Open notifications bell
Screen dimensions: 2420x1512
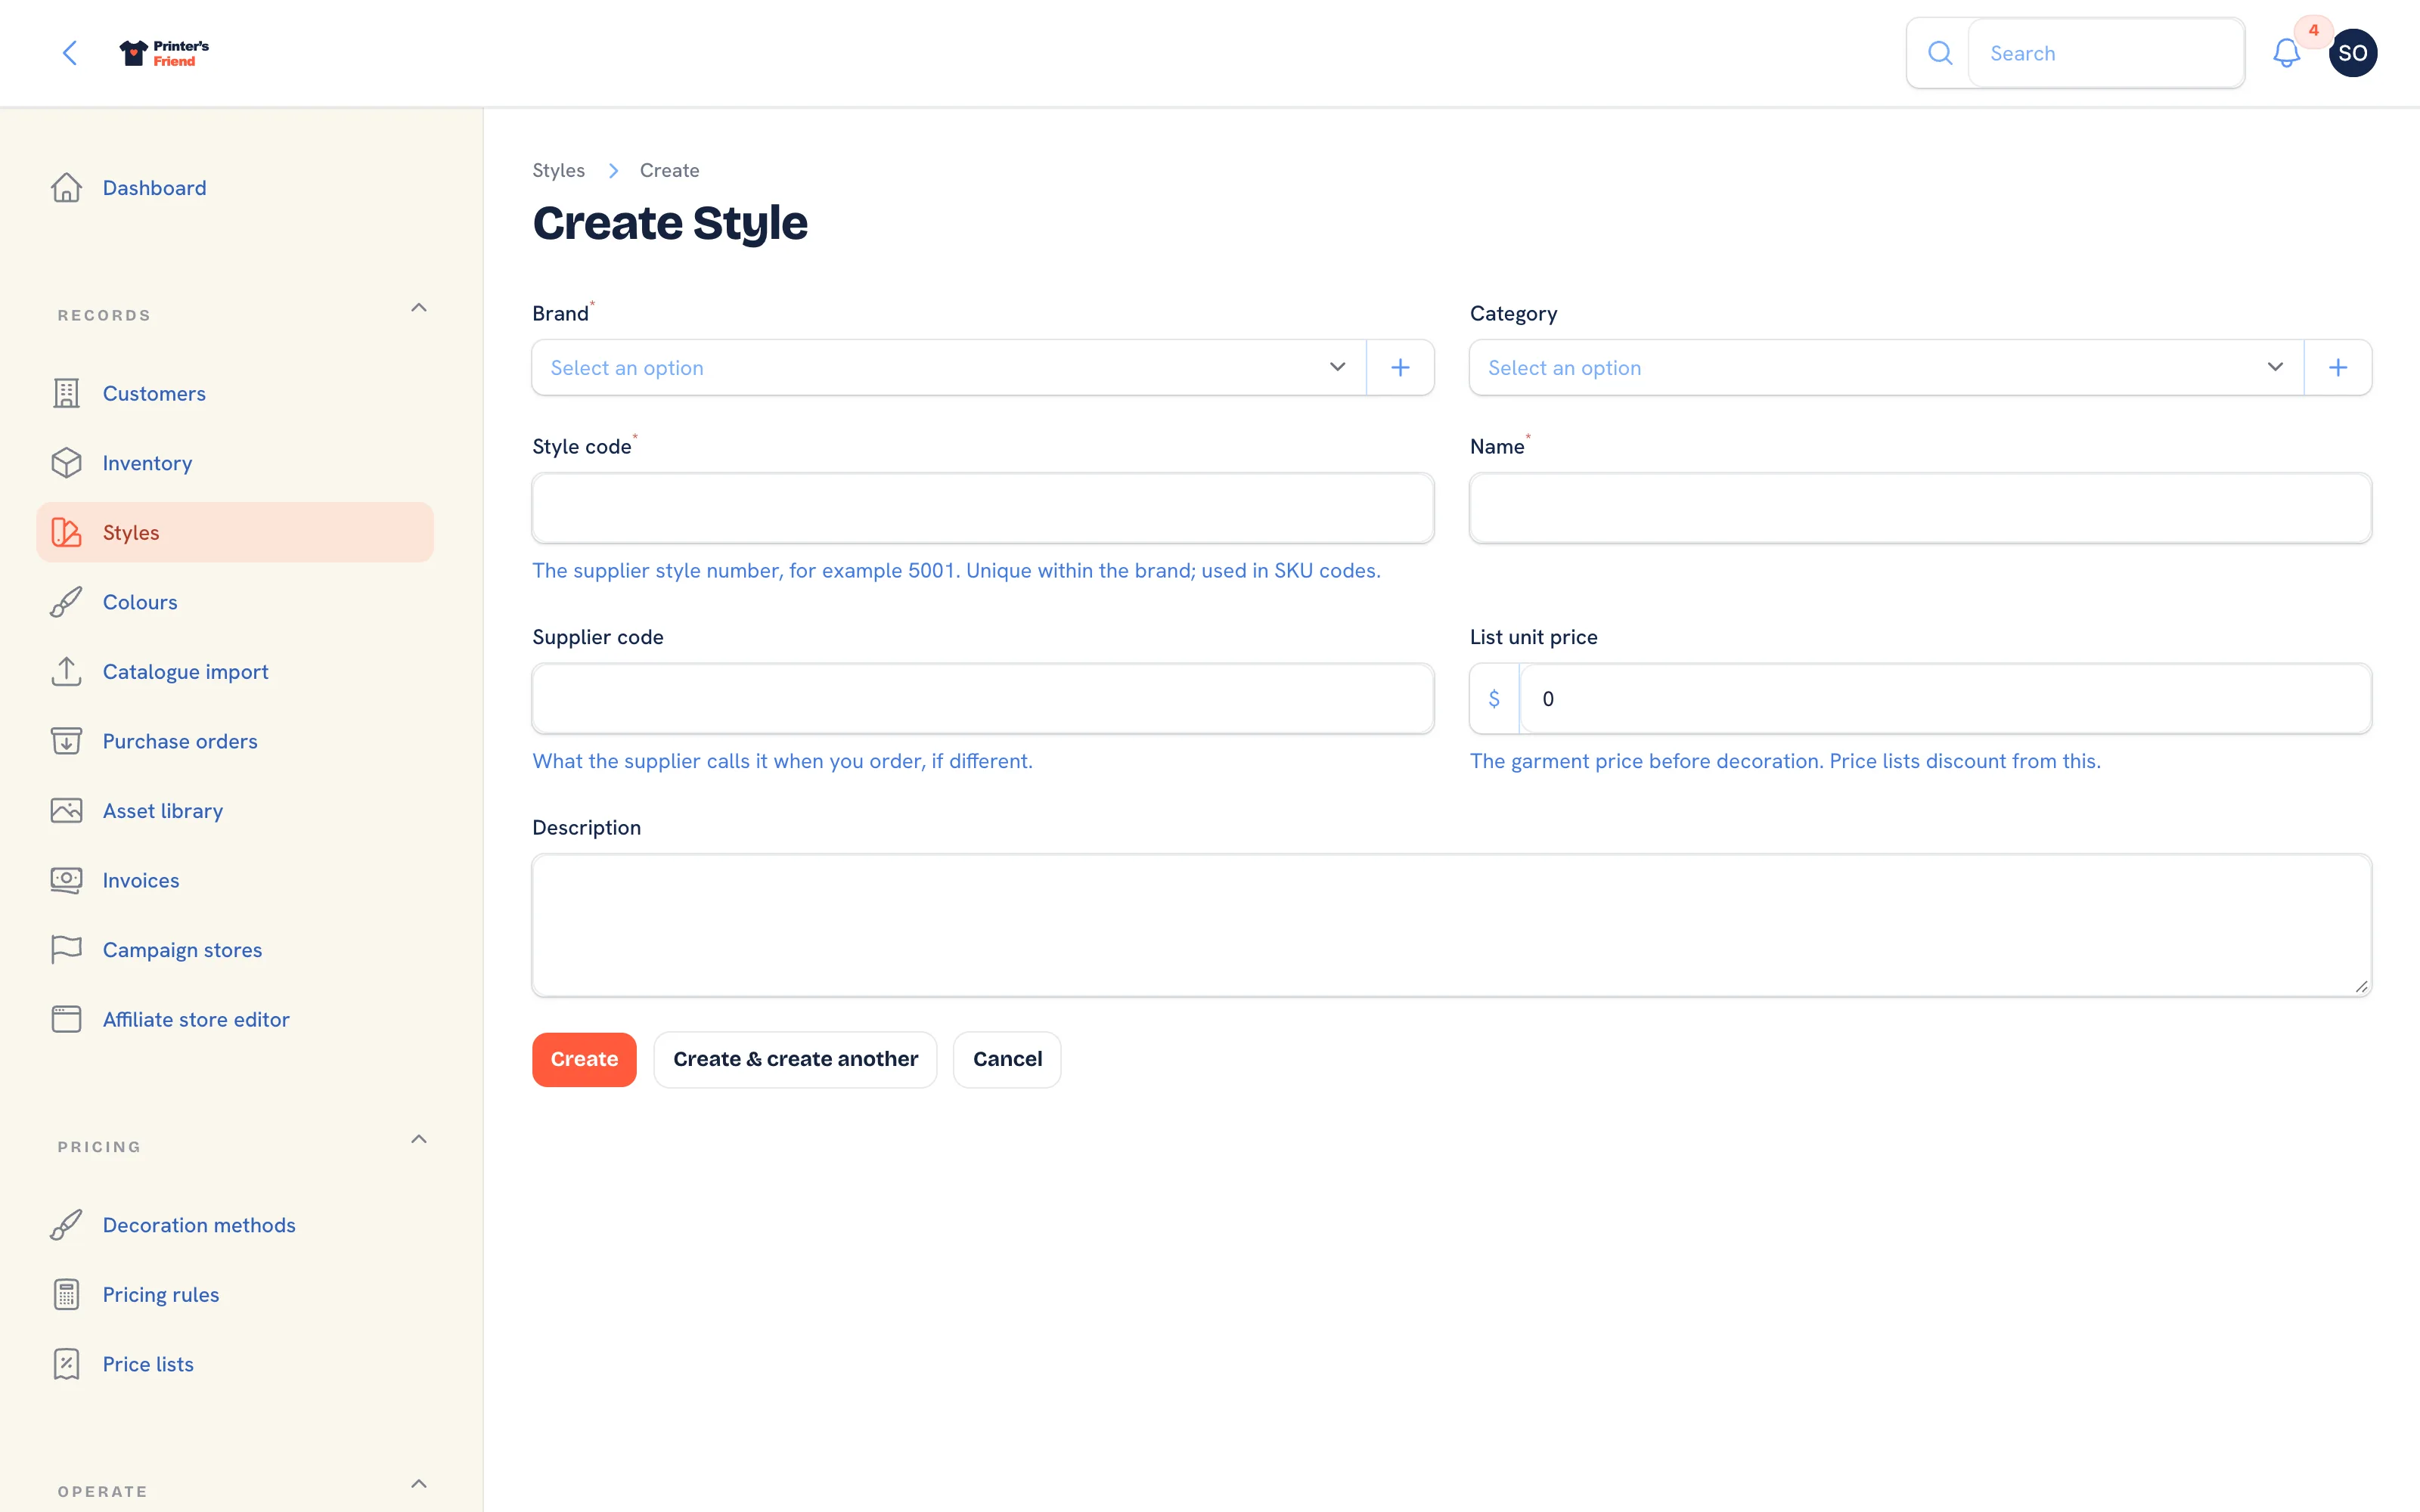click(x=2286, y=53)
